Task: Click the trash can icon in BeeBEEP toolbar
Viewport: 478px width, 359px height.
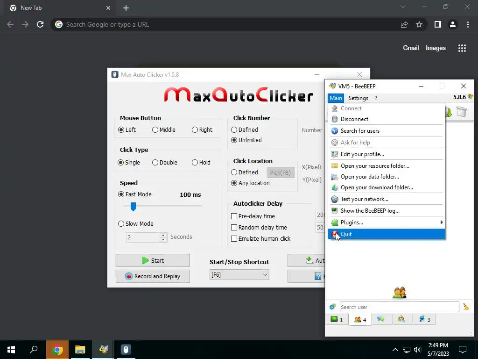Action: point(462,112)
